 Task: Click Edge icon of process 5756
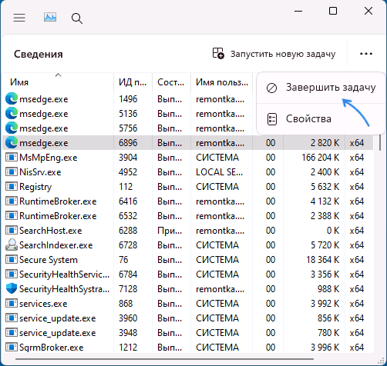(12, 128)
